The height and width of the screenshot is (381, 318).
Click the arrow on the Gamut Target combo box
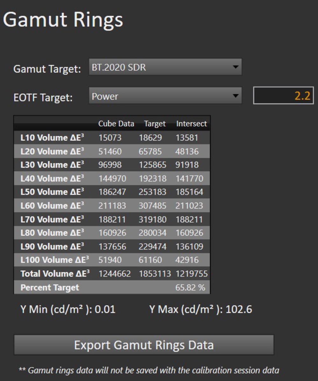235,67
